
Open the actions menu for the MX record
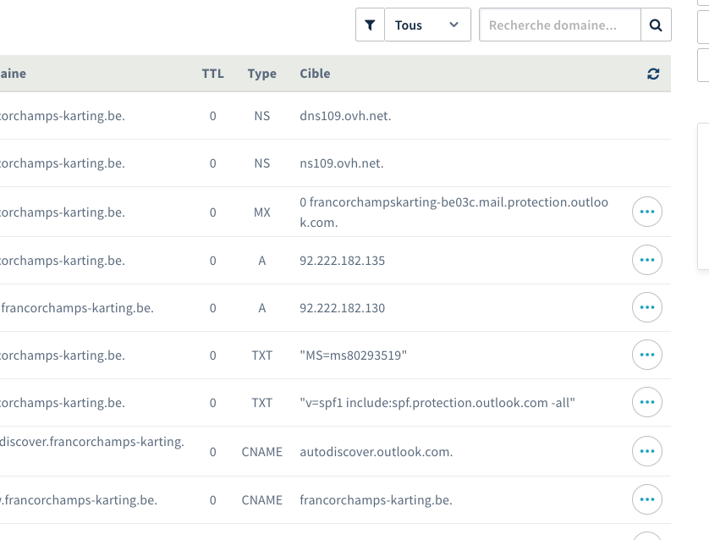(x=647, y=212)
